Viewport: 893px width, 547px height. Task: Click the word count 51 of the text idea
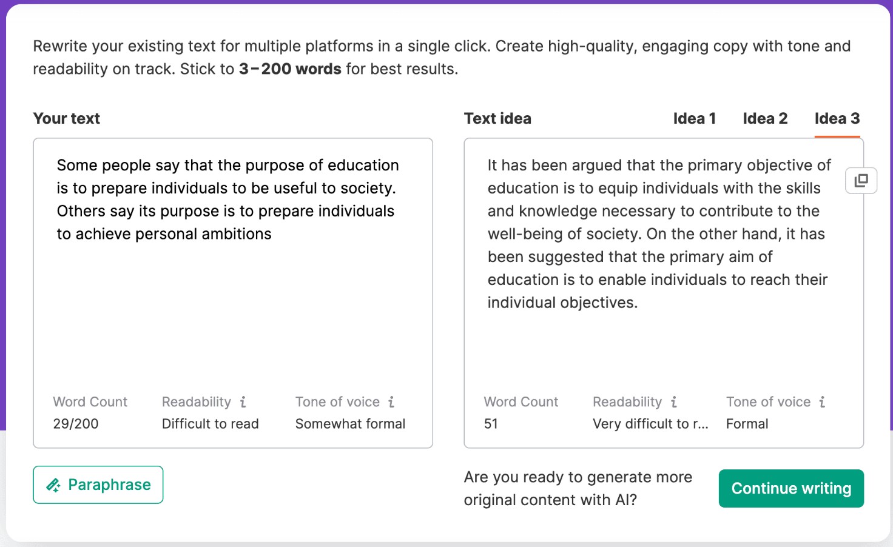click(491, 424)
